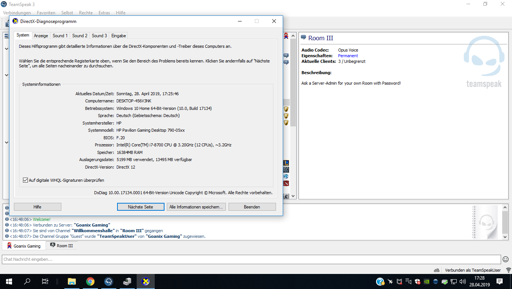This screenshot has width=512, height=289.
Task: Open the emoji smiley picker
Action: pyautogui.click(x=506, y=259)
